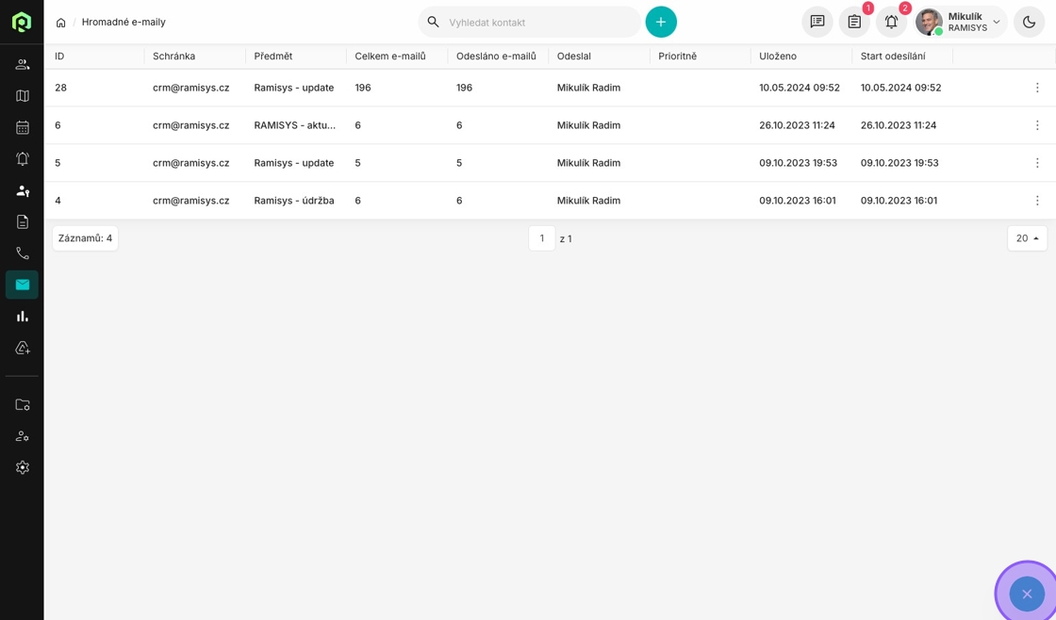Open the notifications bell with badge 2
The image size is (1056, 620).
[891, 23]
